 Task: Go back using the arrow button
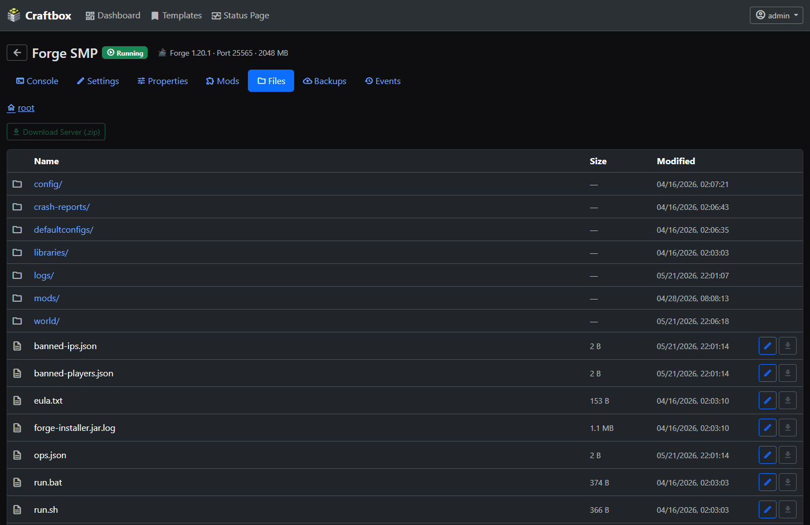tap(17, 53)
